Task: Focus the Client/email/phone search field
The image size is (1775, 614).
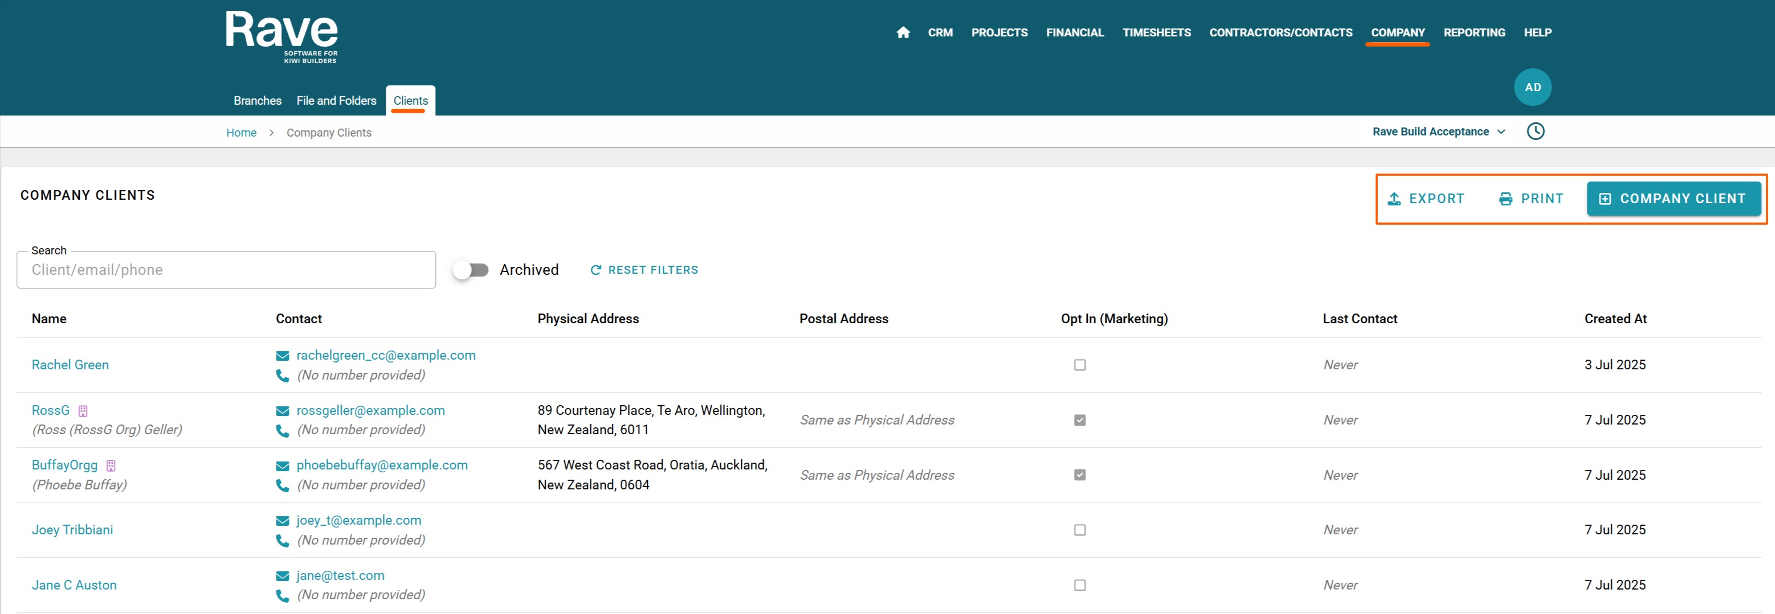Action: tap(226, 270)
